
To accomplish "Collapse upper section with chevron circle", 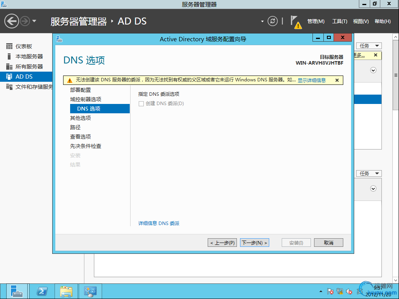I will tap(373, 70).
